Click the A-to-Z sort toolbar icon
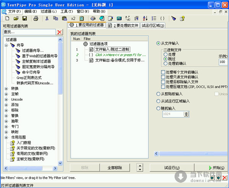This screenshot has height=188, width=229. [145, 18]
